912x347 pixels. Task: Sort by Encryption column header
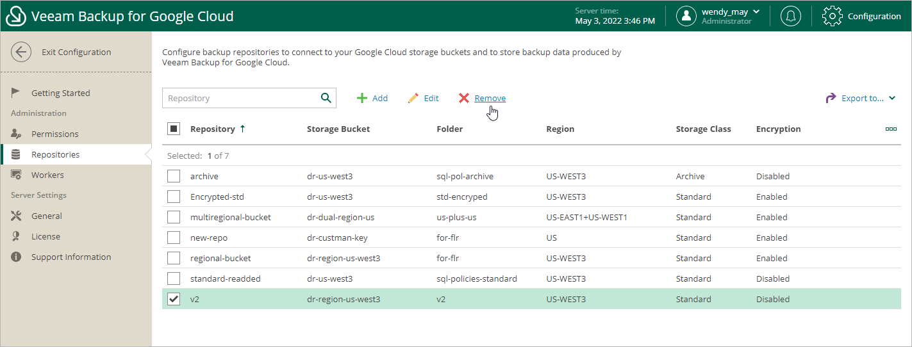coord(778,129)
